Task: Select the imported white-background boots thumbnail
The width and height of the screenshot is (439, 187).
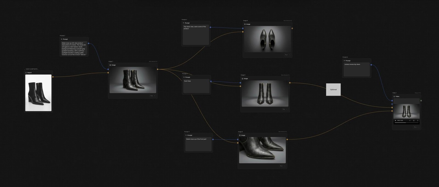Action: tap(38, 93)
